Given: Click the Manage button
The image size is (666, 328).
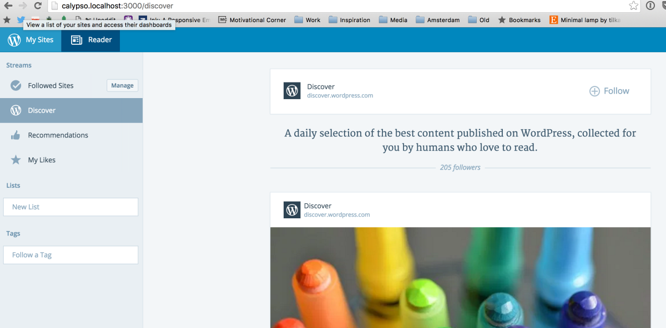Looking at the screenshot, I should pos(122,86).
